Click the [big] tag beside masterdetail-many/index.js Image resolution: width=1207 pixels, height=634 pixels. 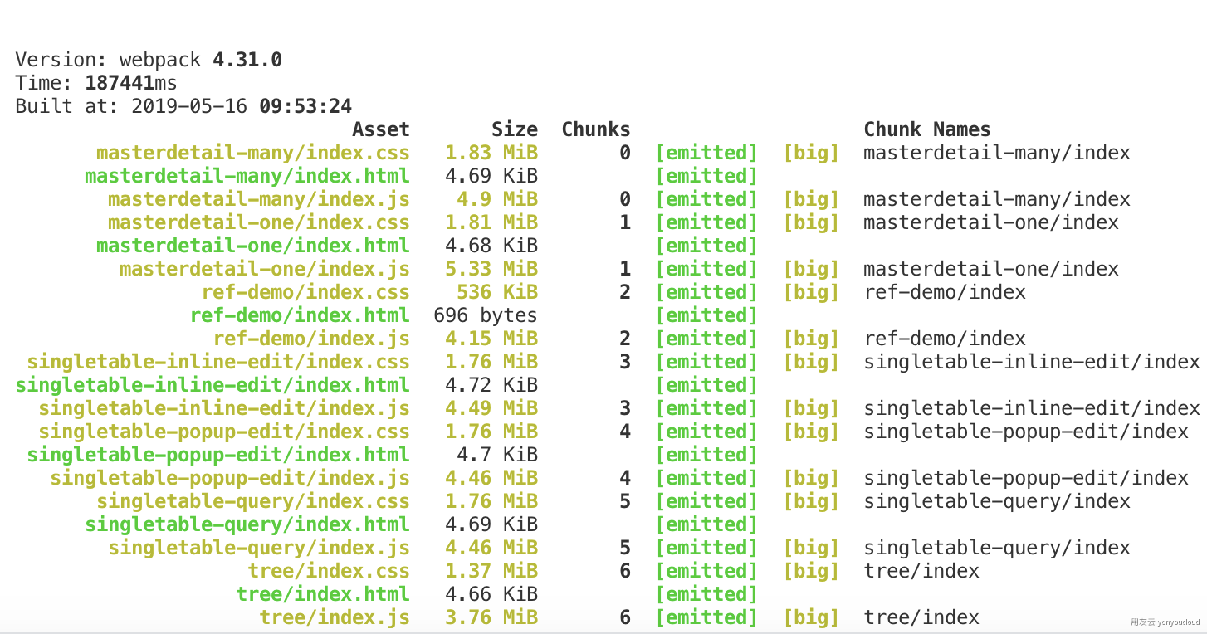(811, 198)
